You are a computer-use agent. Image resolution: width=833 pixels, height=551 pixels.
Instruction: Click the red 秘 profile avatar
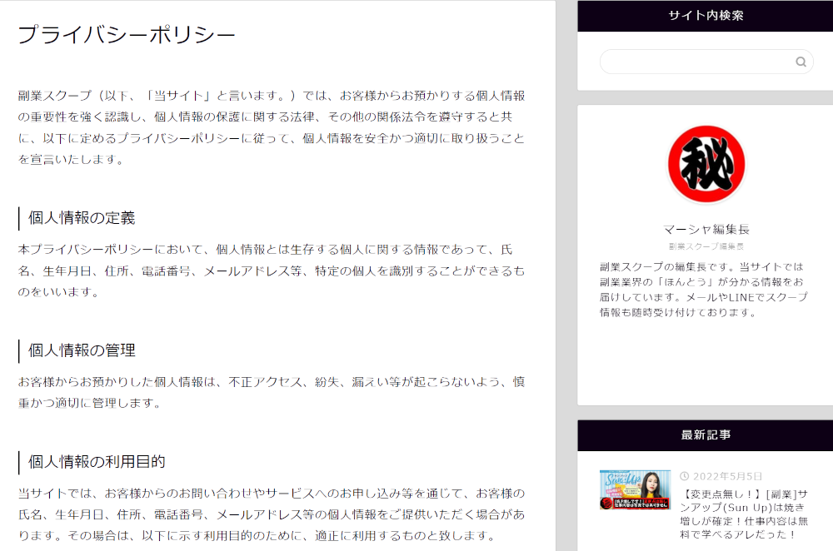click(706, 165)
